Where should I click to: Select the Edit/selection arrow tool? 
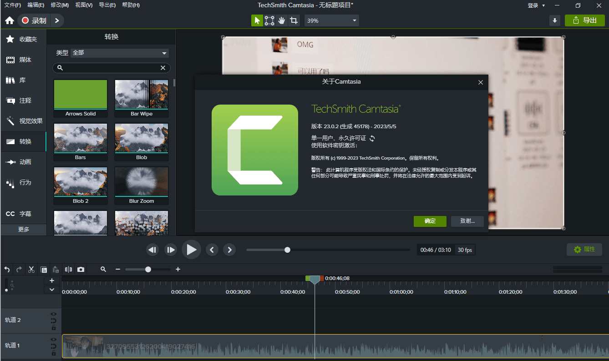(x=257, y=20)
